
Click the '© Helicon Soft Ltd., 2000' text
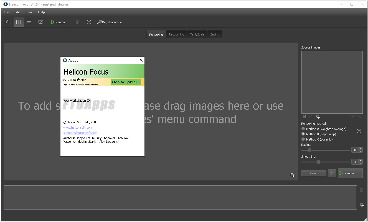tap(80, 122)
